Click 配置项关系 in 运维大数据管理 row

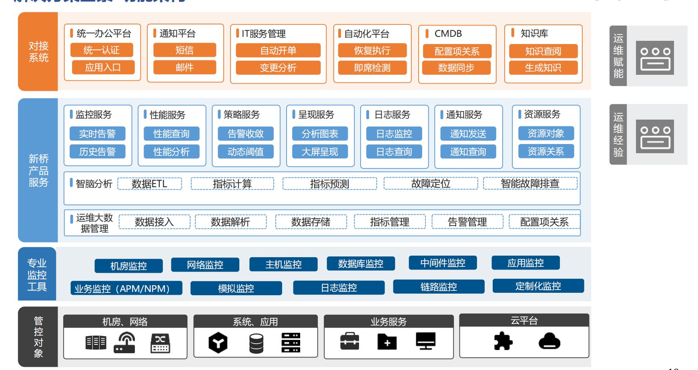click(545, 222)
